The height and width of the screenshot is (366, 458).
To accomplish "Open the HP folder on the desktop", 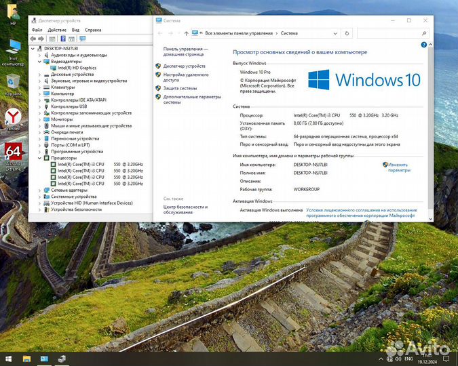I will pos(13,15).
